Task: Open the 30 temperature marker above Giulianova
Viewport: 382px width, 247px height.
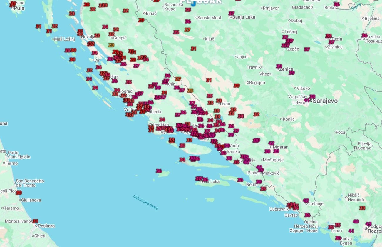Action: (19, 193)
